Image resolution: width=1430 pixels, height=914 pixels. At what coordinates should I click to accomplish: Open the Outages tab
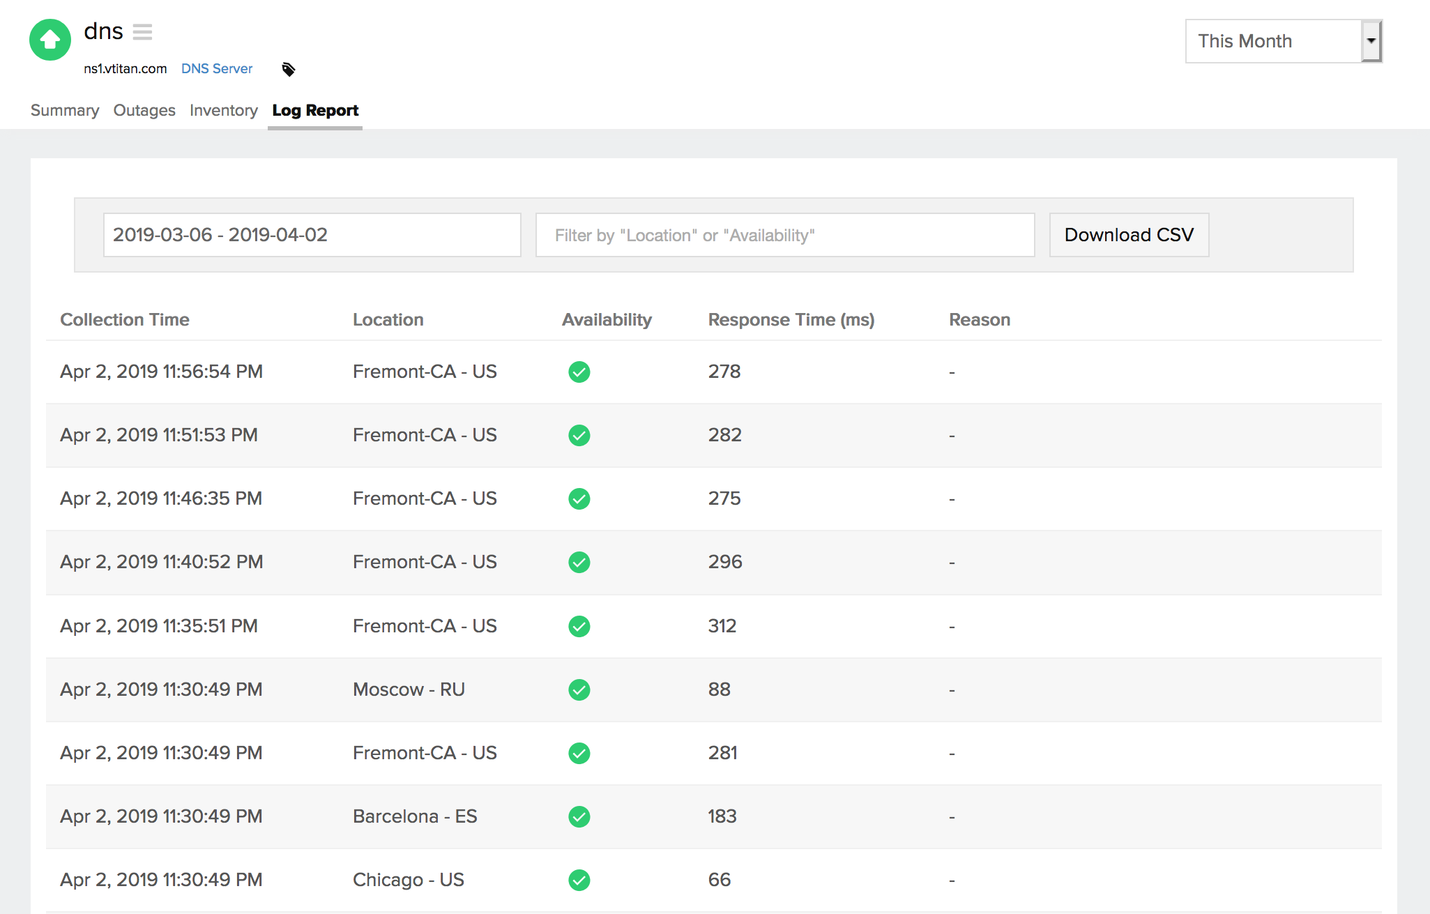[144, 110]
